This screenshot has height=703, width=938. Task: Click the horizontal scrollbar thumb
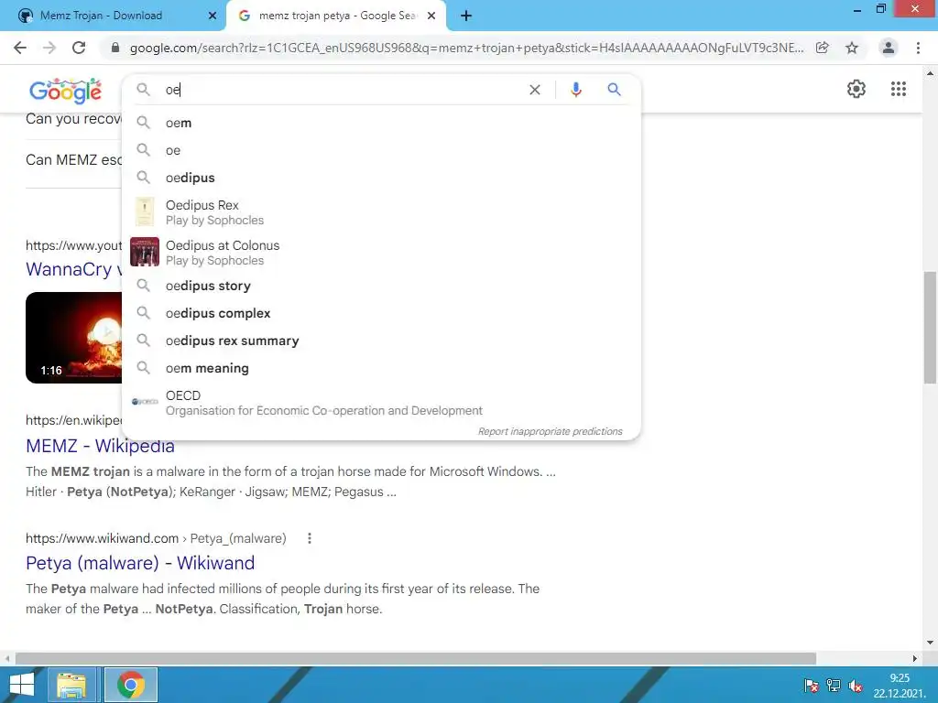416,658
